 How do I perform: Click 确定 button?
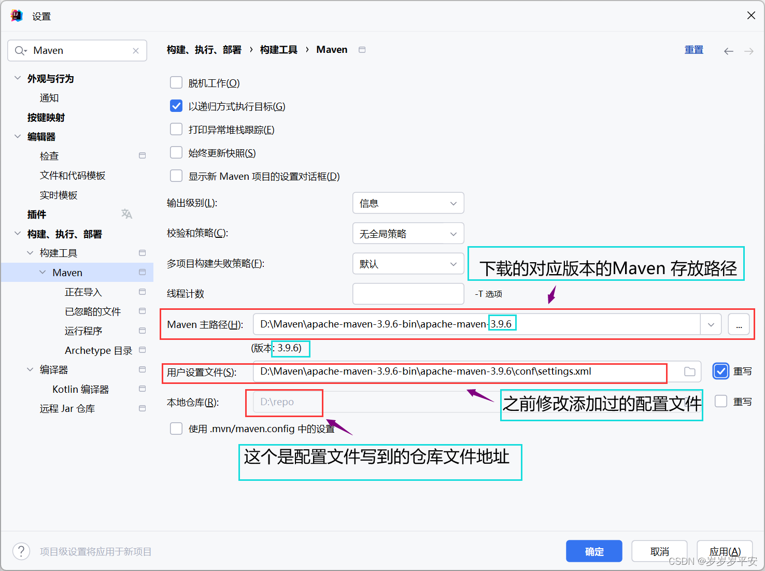(594, 551)
